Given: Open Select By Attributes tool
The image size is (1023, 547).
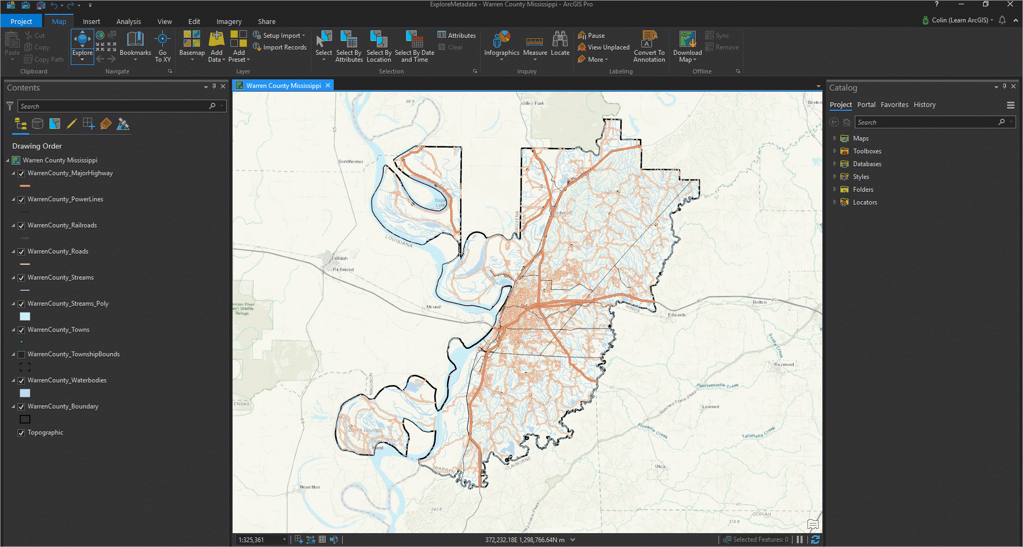Looking at the screenshot, I should (x=349, y=46).
